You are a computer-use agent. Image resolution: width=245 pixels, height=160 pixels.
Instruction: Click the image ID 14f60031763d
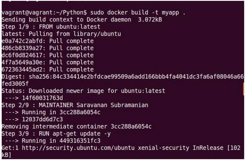click(43, 98)
